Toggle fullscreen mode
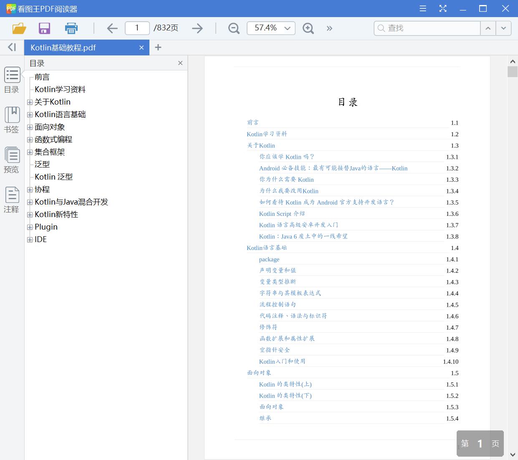The height and width of the screenshot is (460, 518). [x=443, y=8]
